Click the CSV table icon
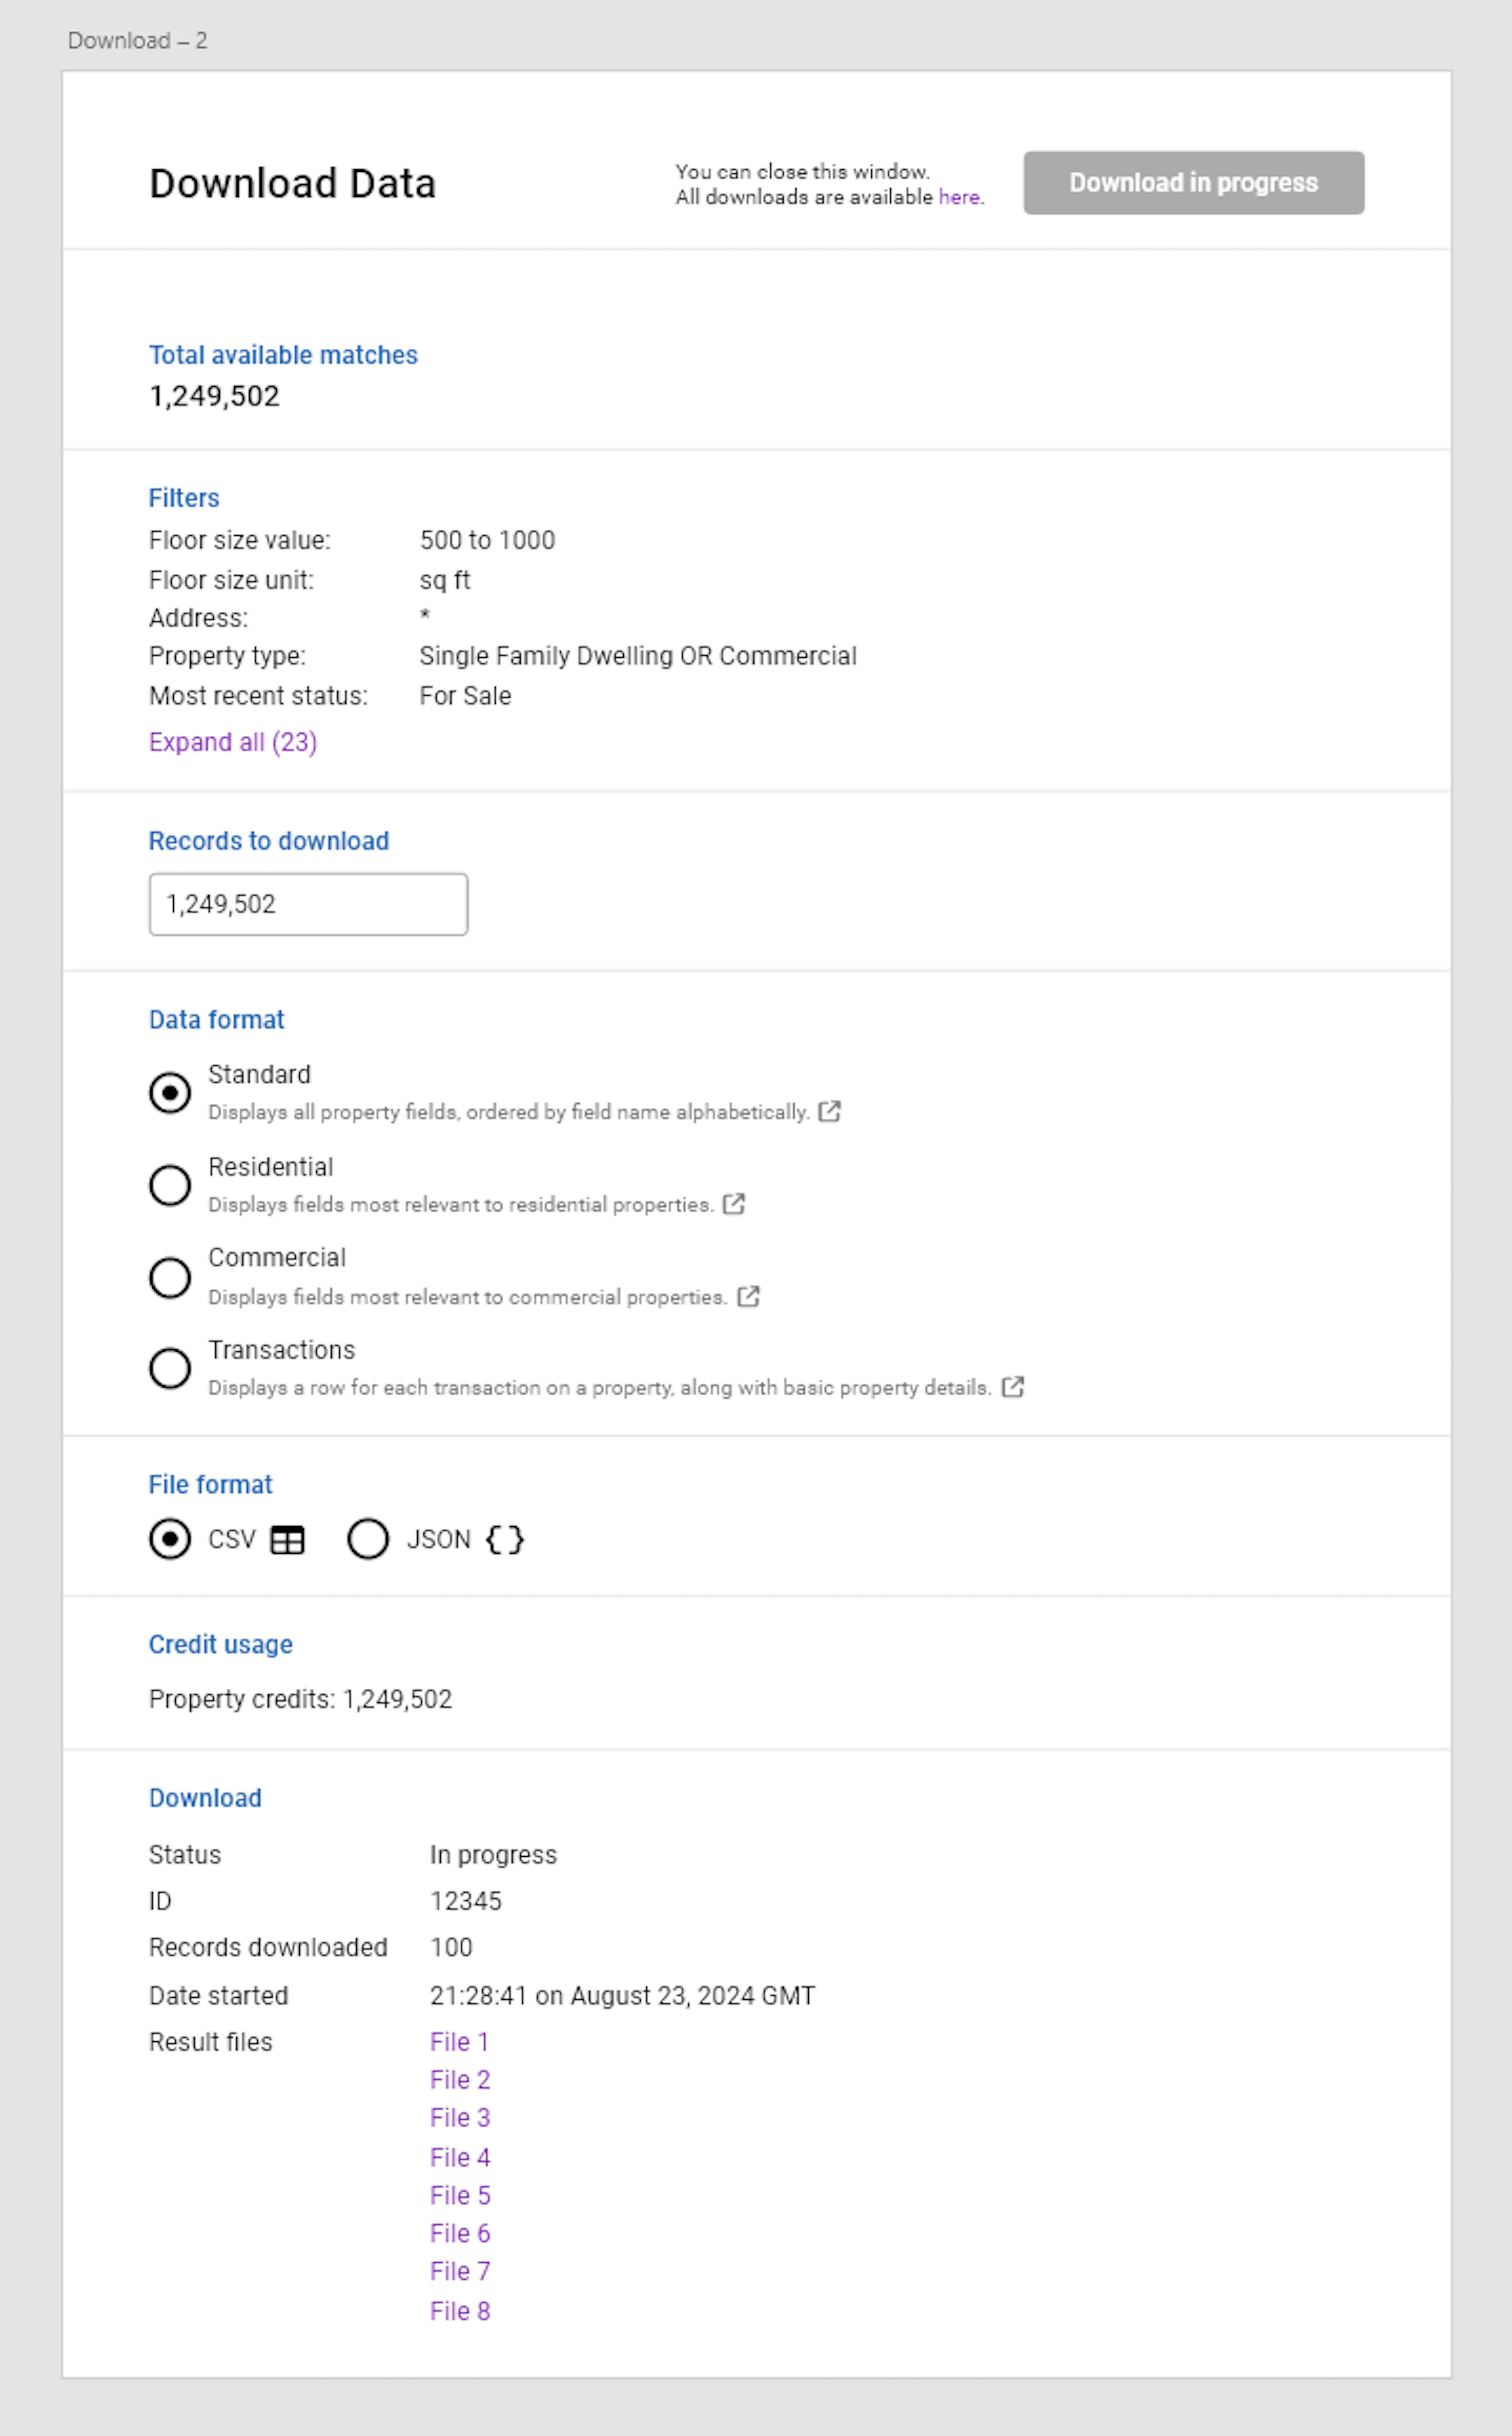 [x=287, y=1539]
